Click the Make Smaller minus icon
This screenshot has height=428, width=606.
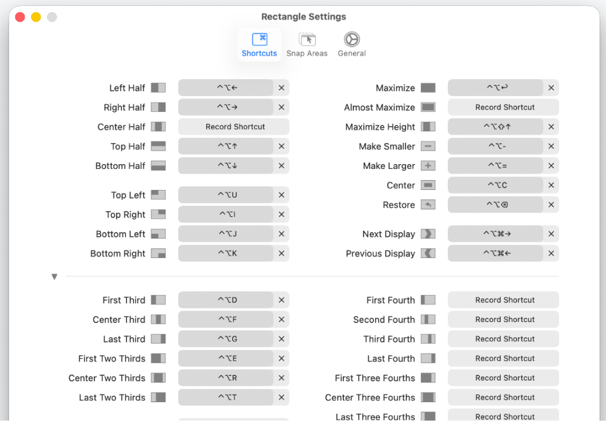(x=428, y=146)
